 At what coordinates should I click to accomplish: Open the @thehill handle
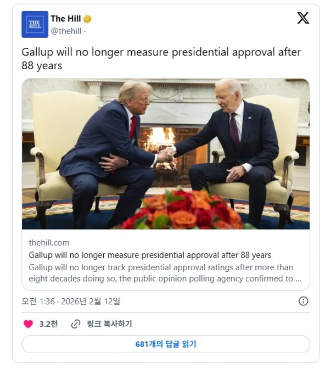(x=66, y=31)
